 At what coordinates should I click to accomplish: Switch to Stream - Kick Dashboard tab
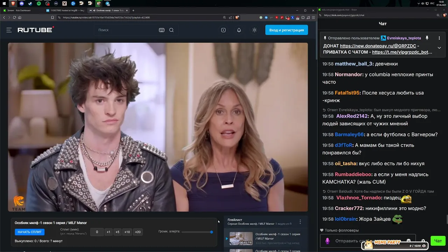point(21,10)
